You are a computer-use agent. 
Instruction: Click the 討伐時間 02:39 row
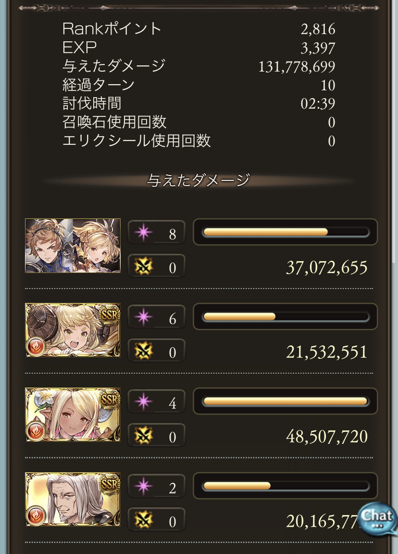(x=199, y=103)
